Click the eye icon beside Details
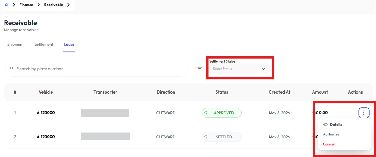This screenshot has width=376, height=157. [325, 125]
